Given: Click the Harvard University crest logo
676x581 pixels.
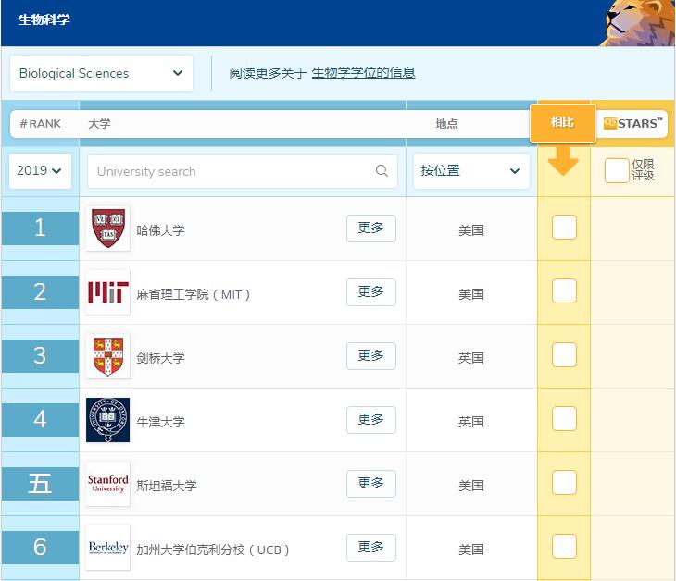Looking at the screenshot, I should (107, 229).
